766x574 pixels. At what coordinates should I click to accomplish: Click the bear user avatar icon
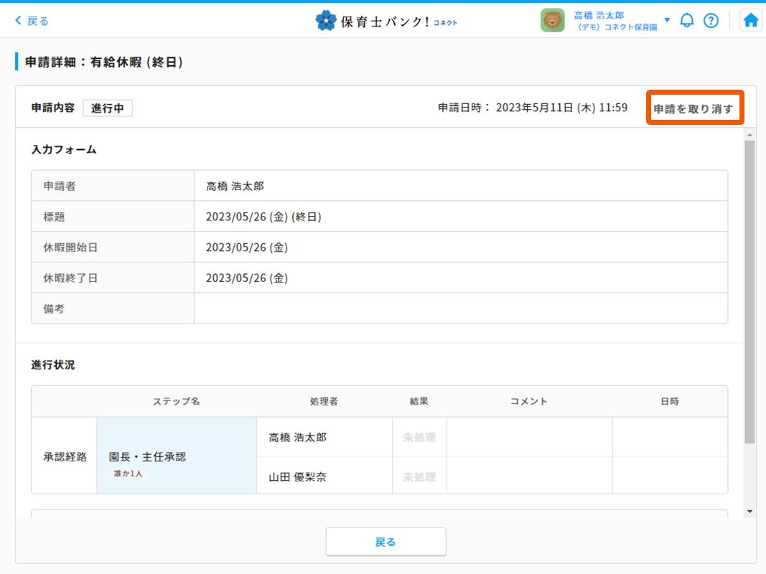552,21
